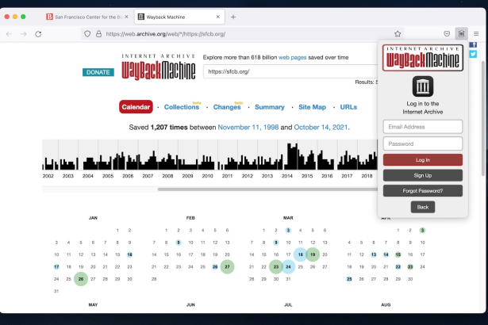Open the Site Map view
Viewport: 488px width, 325px height.
[312, 107]
